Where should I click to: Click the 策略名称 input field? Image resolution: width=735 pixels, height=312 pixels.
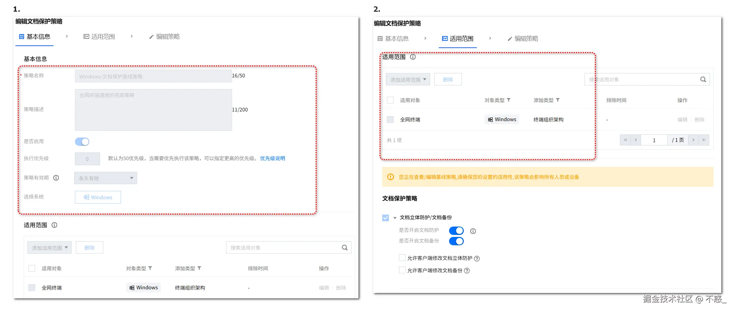pos(153,76)
